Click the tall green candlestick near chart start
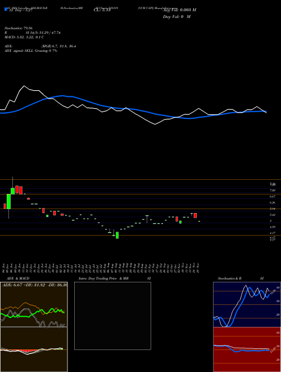Viewport: 281px width, 372px height. 9,201
